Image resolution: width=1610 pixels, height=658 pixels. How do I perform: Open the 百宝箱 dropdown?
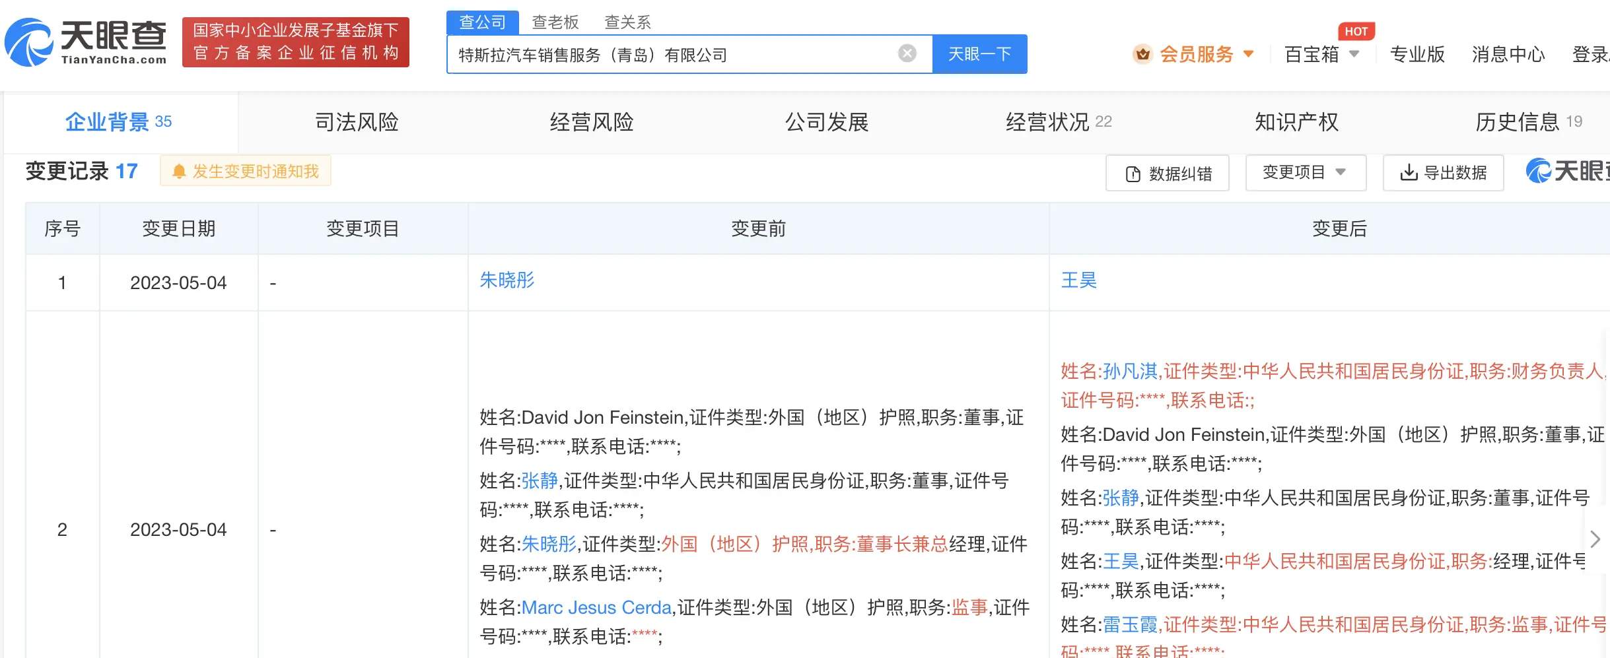coord(1322,54)
